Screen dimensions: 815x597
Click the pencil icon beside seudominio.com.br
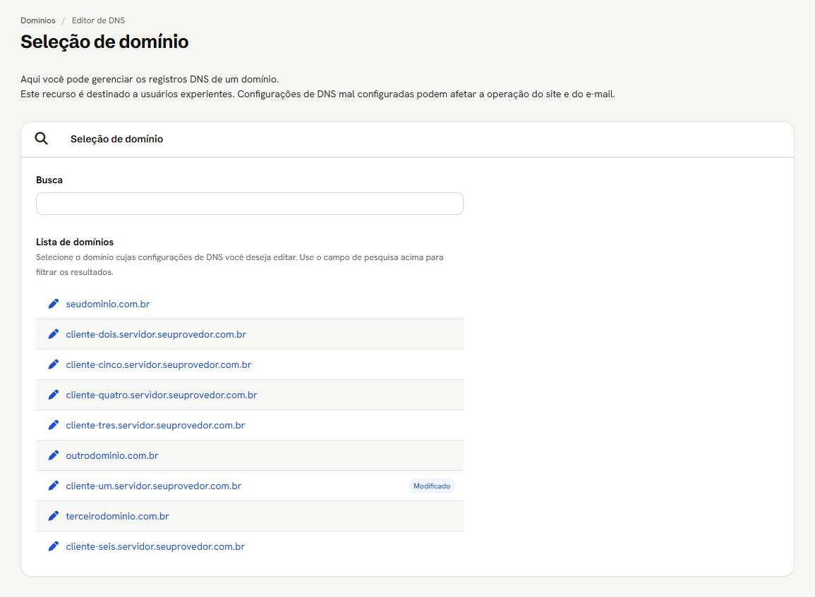(x=54, y=304)
